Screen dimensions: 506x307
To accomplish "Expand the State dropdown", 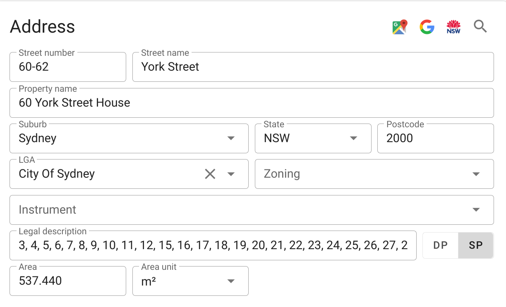I will [x=353, y=138].
